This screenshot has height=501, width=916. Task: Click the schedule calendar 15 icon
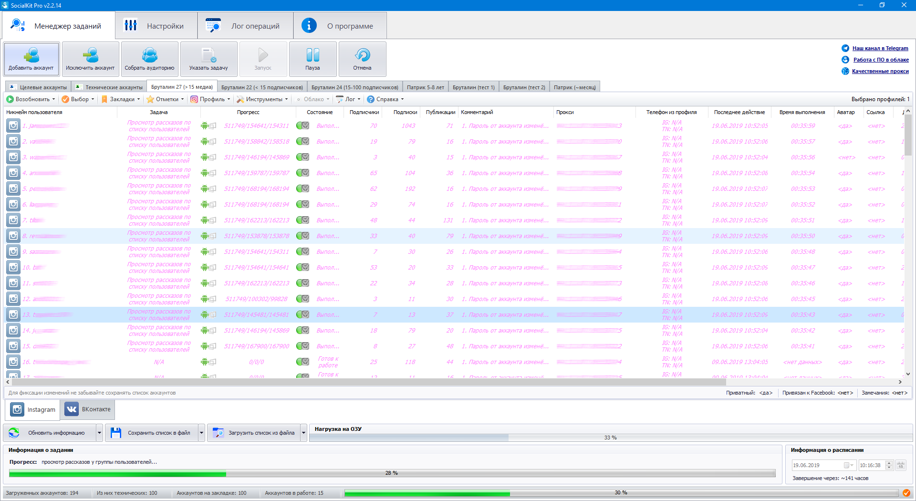click(901, 465)
